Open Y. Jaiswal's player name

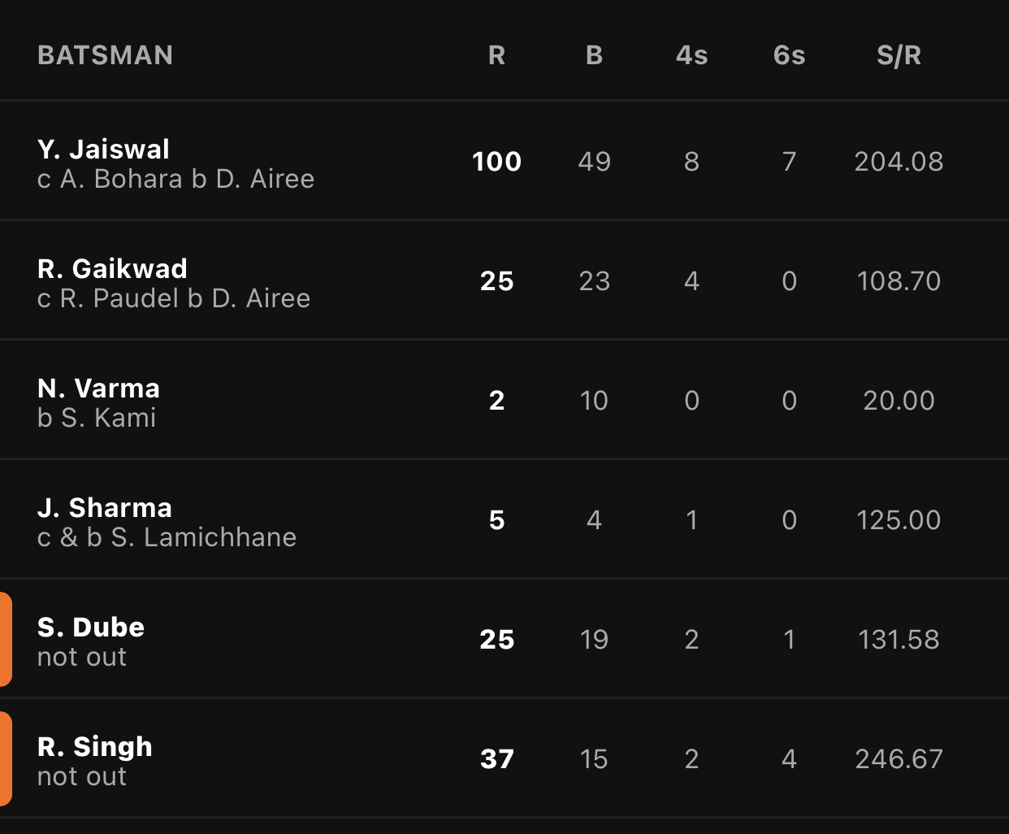click(x=103, y=149)
